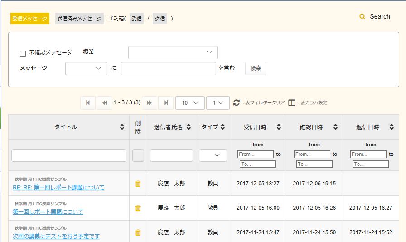The width and height of the screenshot is (406, 242).
Task: Expand the 授業 dropdown
Action: click(173, 53)
